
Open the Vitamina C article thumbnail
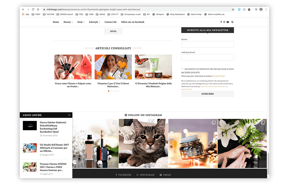tap(113, 67)
